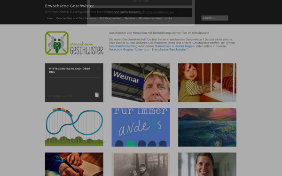The width and height of the screenshot is (282, 176).
Task: Open the hand writing notebook thumbnail
Action: tap(74, 164)
